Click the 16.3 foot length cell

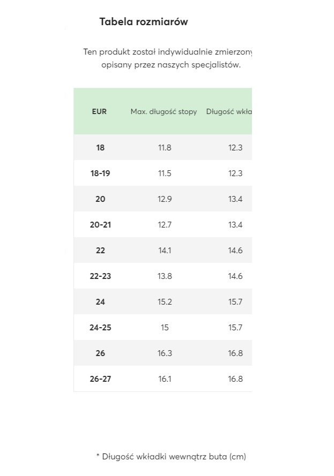(165, 353)
